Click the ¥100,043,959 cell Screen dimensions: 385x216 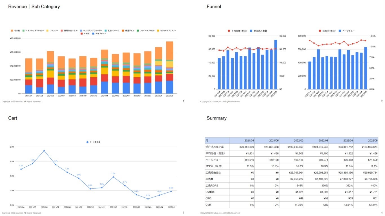pyautogui.click(x=291, y=147)
